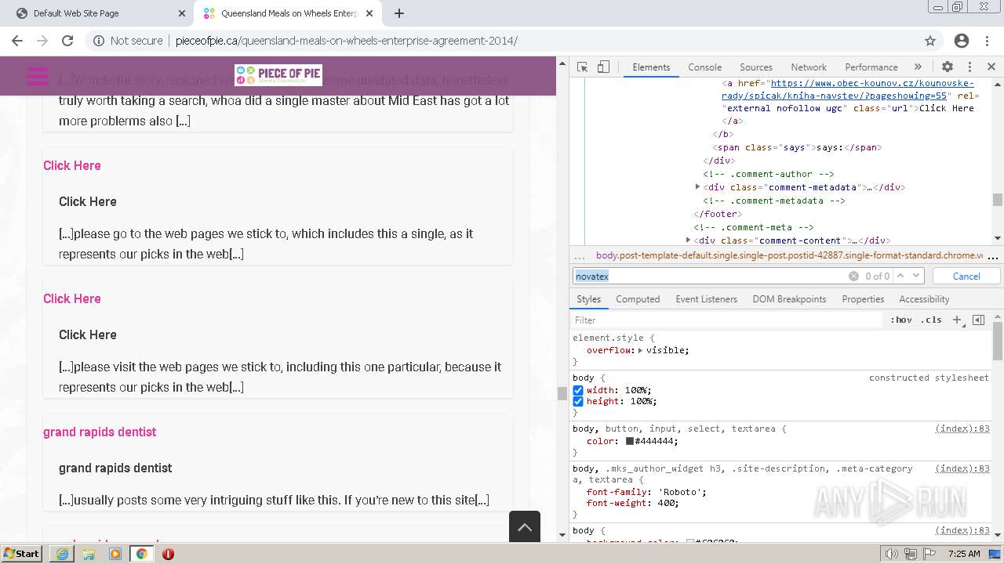The image size is (1004, 564).
Task: Open the DOM Breakpoints tab
Action: click(x=789, y=299)
